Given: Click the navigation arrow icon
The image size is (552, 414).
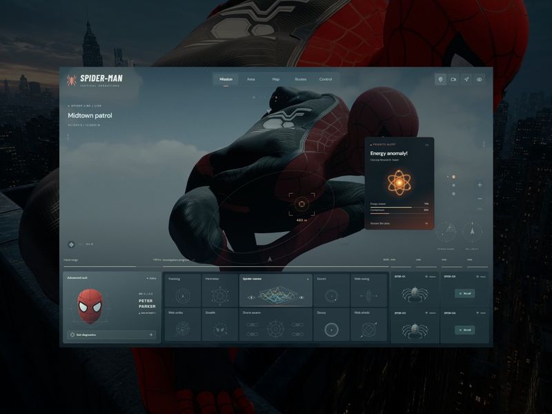Looking at the screenshot, I should click(466, 79).
